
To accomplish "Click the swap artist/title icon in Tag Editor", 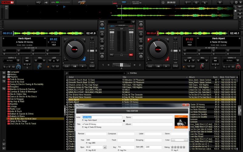I will coord(124,121).
